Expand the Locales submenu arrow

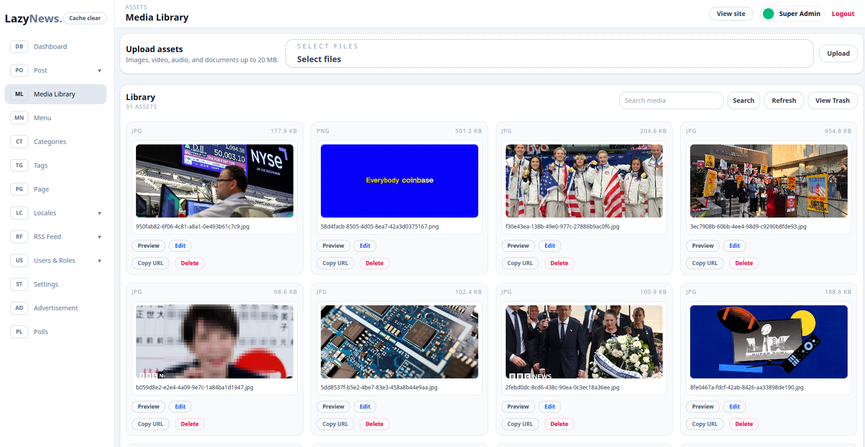[99, 213]
